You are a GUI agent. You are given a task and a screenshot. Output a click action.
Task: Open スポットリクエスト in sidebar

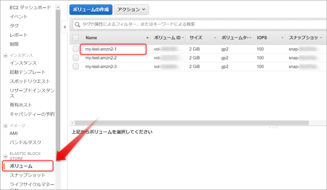(30, 81)
